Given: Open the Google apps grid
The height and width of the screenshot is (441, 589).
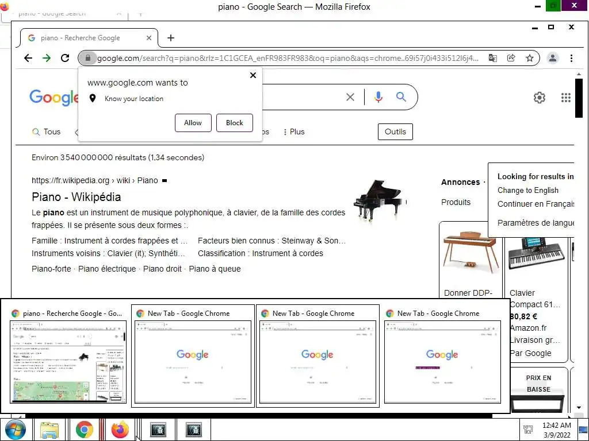Looking at the screenshot, I should (x=566, y=98).
